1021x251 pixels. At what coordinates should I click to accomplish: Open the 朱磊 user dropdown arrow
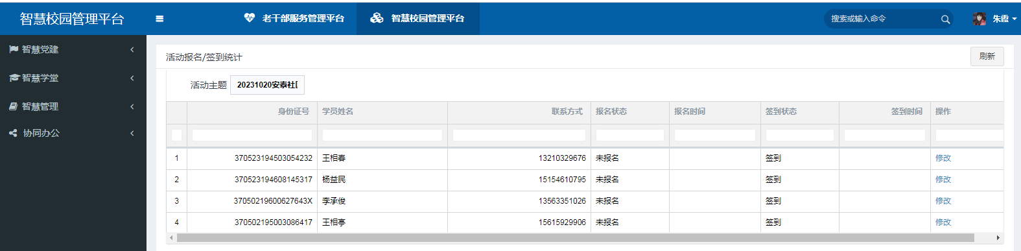pos(1015,19)
